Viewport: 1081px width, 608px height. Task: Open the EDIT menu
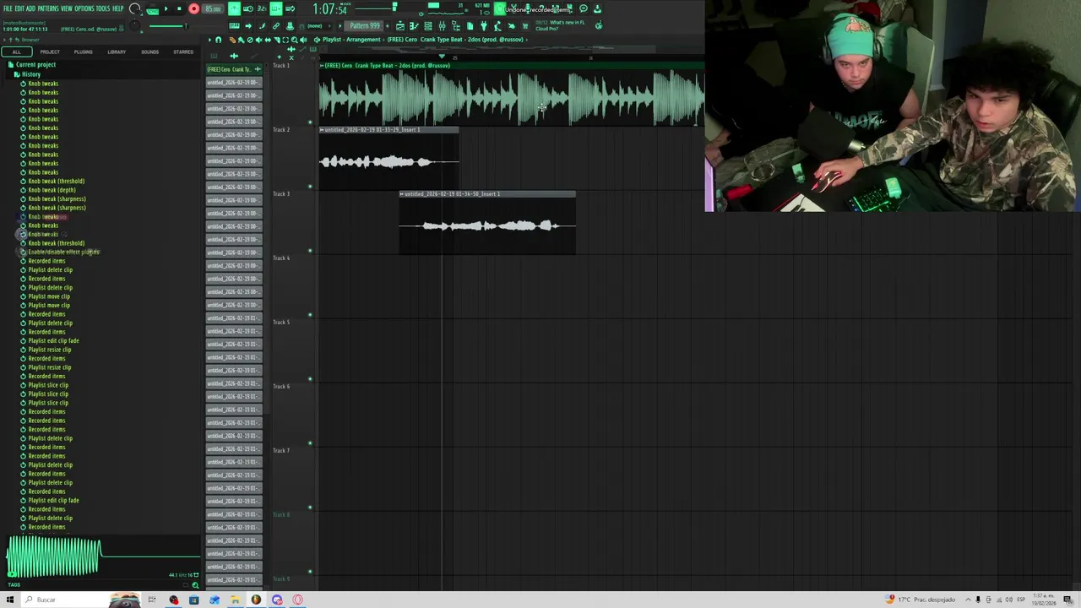click(x=19, y=8)
